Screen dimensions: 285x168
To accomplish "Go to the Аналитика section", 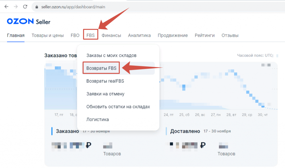I will [139, 35].
